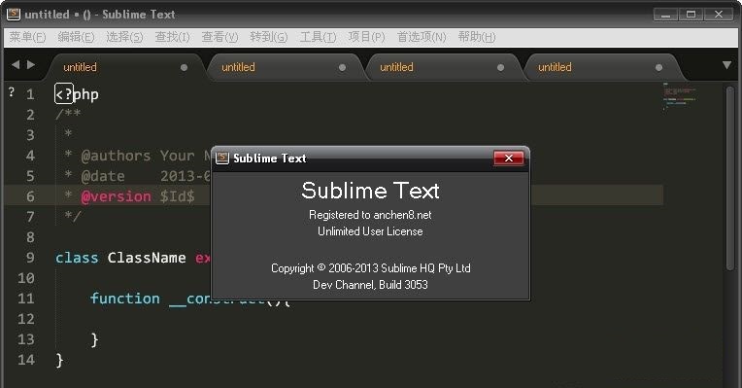Click the '<?php' text on line 1

[77, 94]
